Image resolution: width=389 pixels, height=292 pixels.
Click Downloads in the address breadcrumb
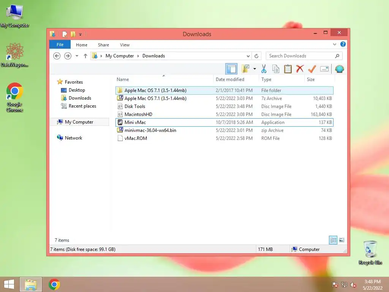coord(153,56)
